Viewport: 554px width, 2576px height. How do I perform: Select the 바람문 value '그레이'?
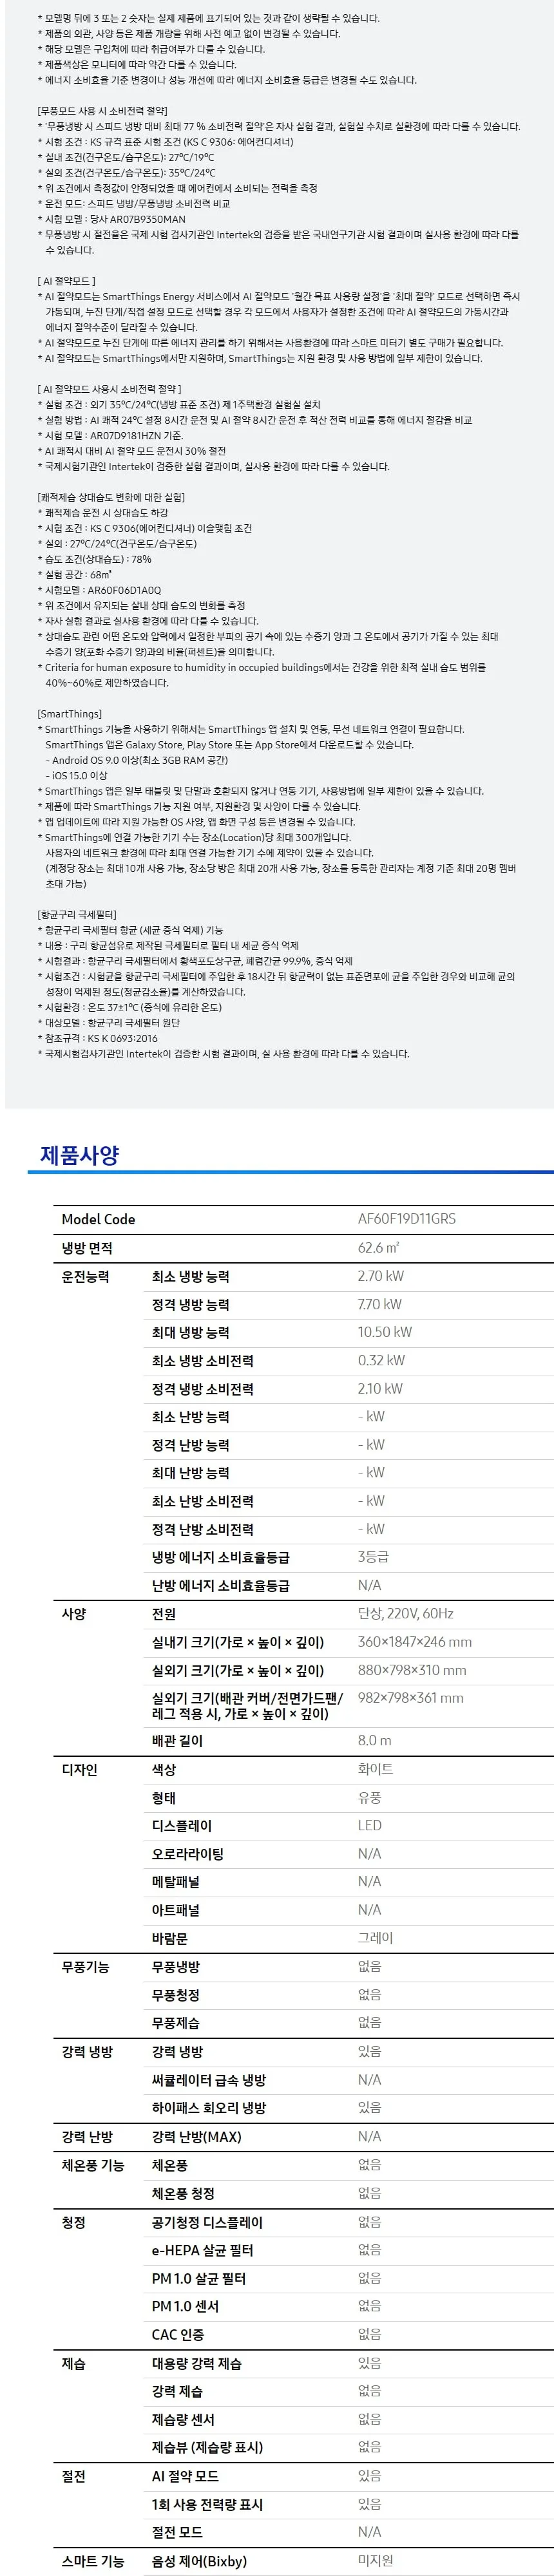point(376,1938)
